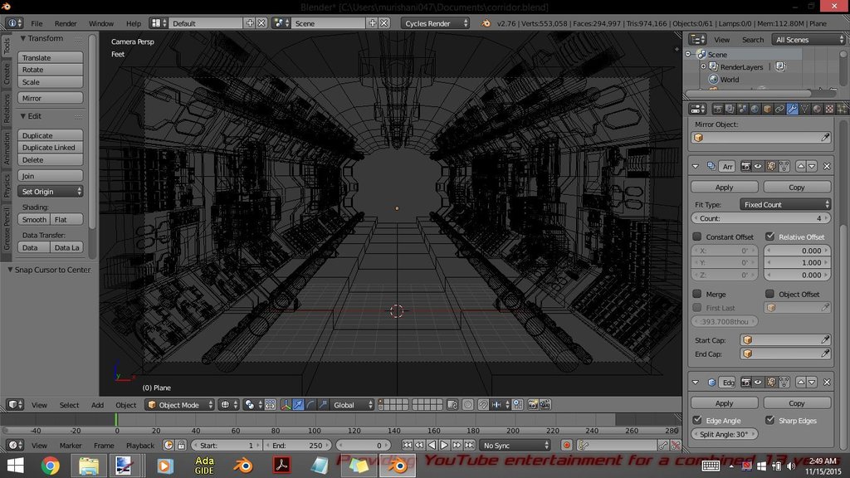This screenshot has width=850, height=478.
Task: Open the Object constraints tab in Properties
Action: [x=780, y=109]
